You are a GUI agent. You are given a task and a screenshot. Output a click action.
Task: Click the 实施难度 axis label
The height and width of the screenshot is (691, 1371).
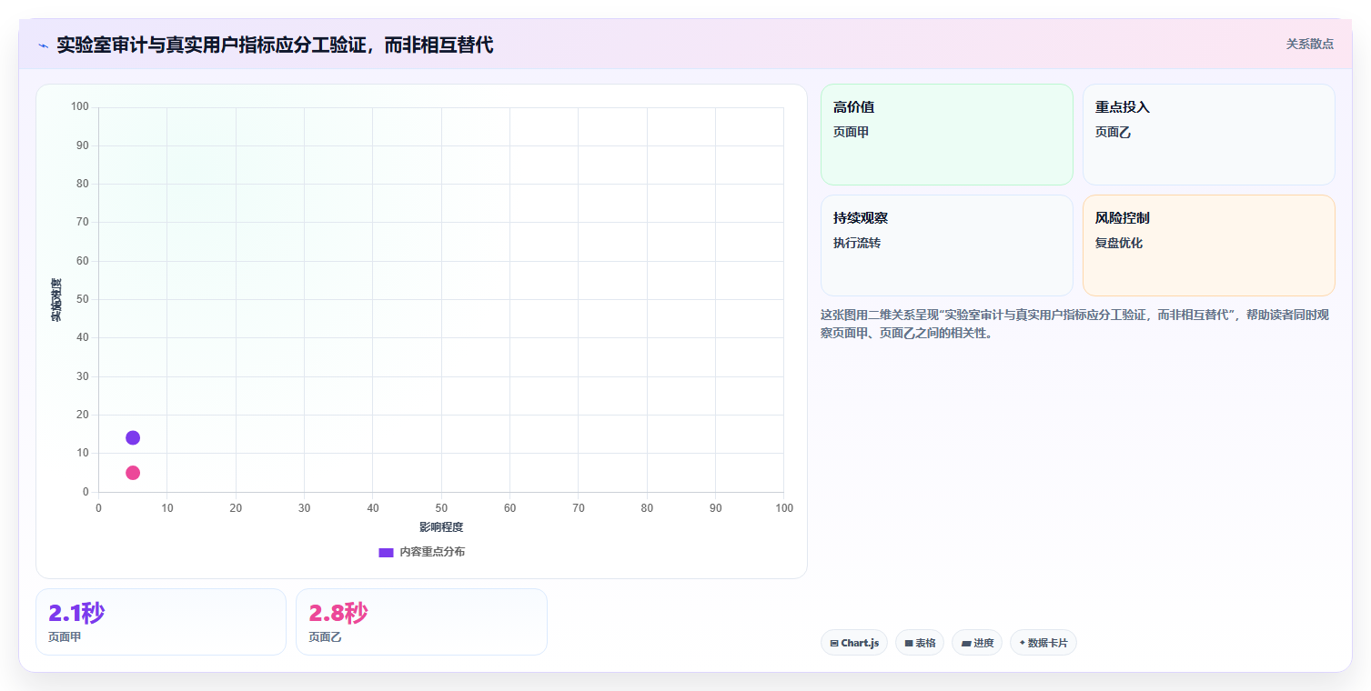coord(56,300)
